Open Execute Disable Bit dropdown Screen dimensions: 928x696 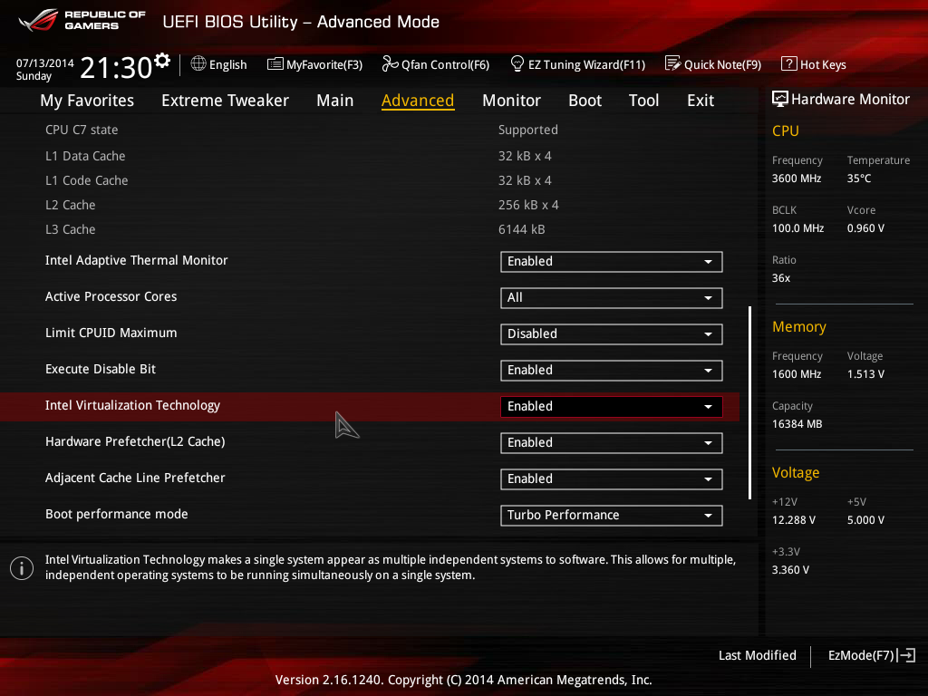[611, 371]
